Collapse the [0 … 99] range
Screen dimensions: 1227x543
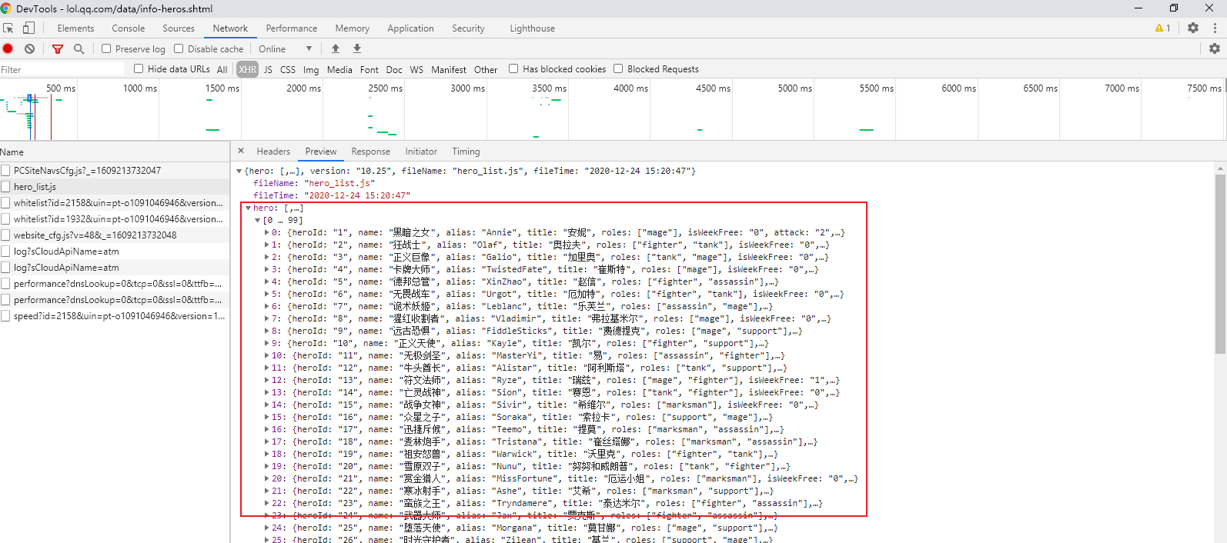click(x=258, y=220)
